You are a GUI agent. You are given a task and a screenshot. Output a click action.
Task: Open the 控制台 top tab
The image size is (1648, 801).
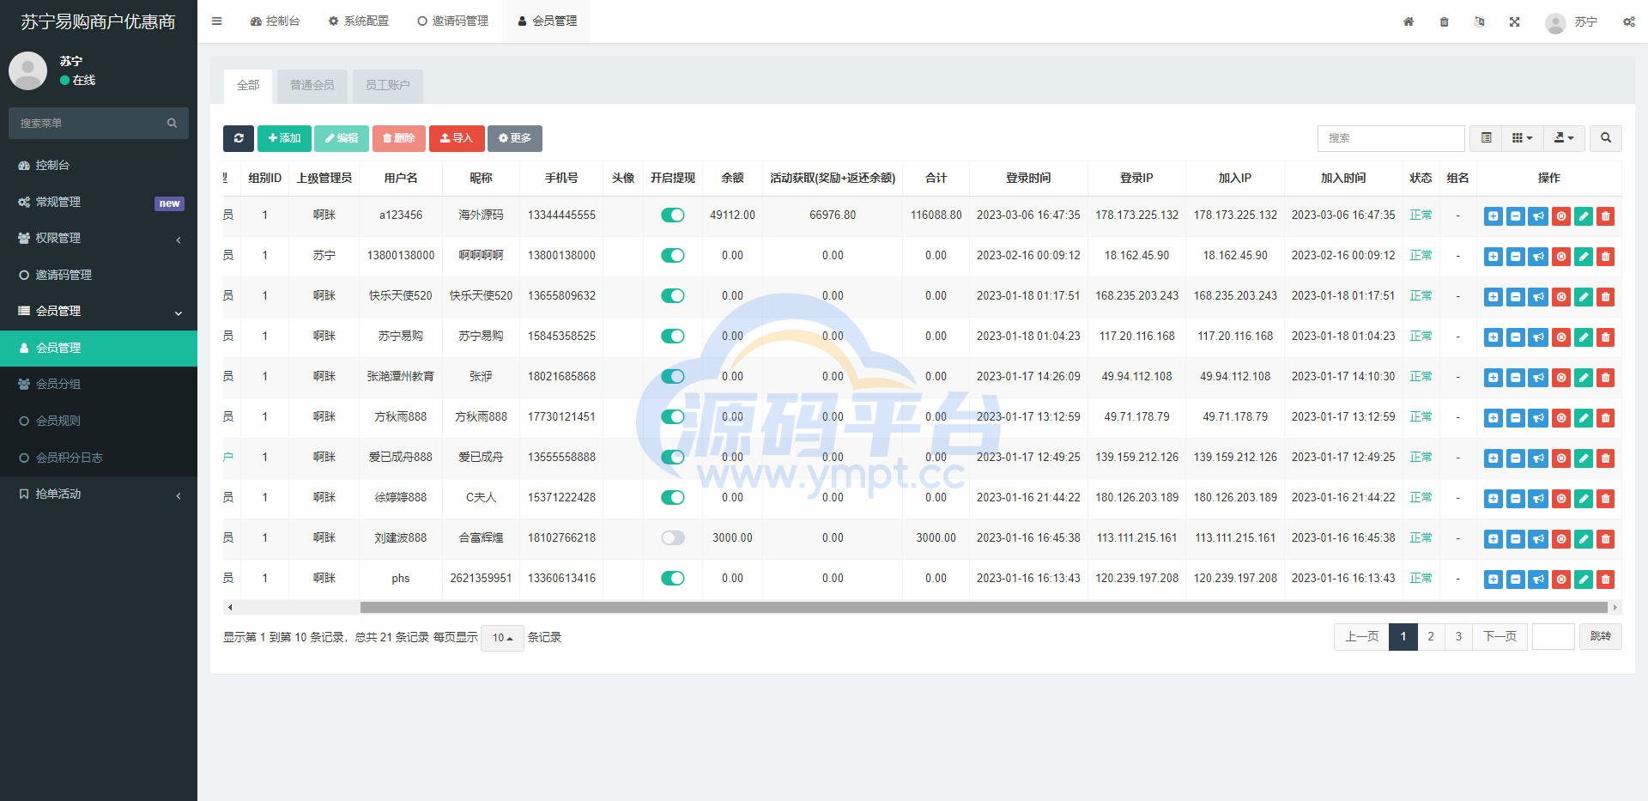275,21
